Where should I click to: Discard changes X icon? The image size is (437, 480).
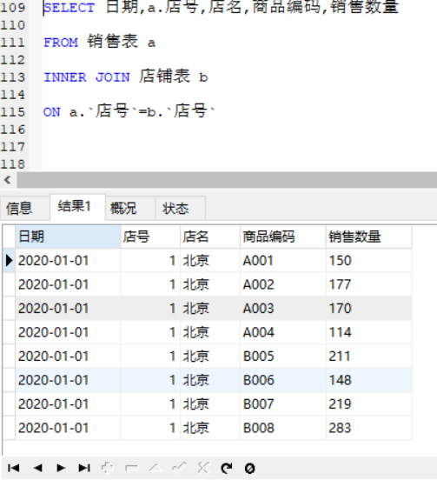[203, 468]
